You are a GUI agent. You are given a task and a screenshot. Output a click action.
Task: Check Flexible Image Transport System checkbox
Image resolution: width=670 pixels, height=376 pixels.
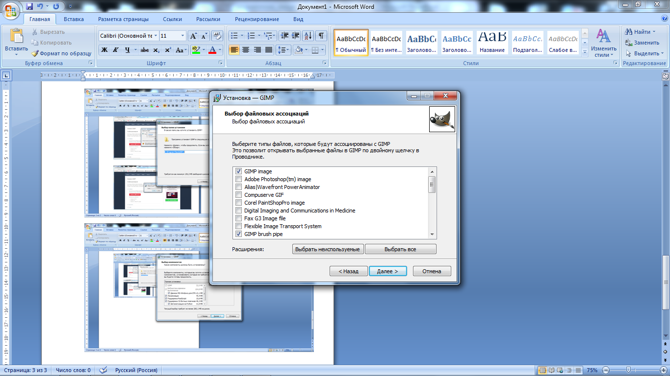(x=239, y=226)
